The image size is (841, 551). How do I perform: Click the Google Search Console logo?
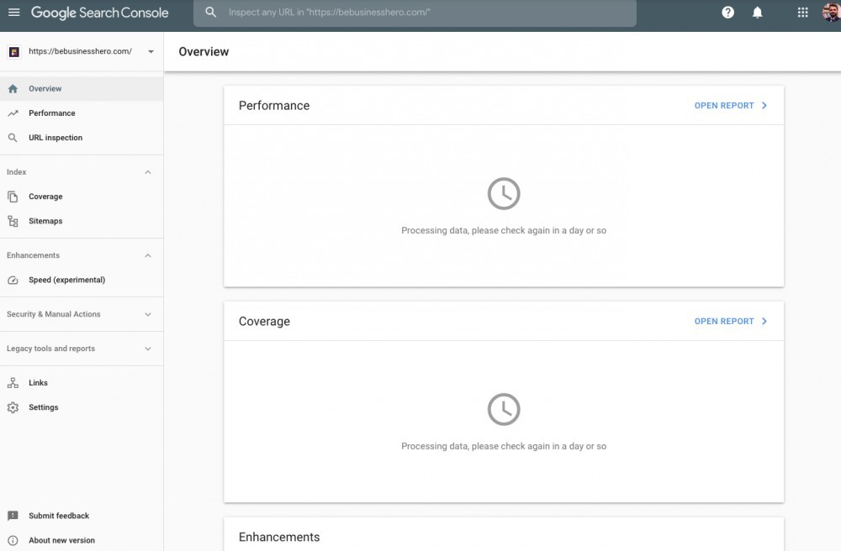pos(100,13)
